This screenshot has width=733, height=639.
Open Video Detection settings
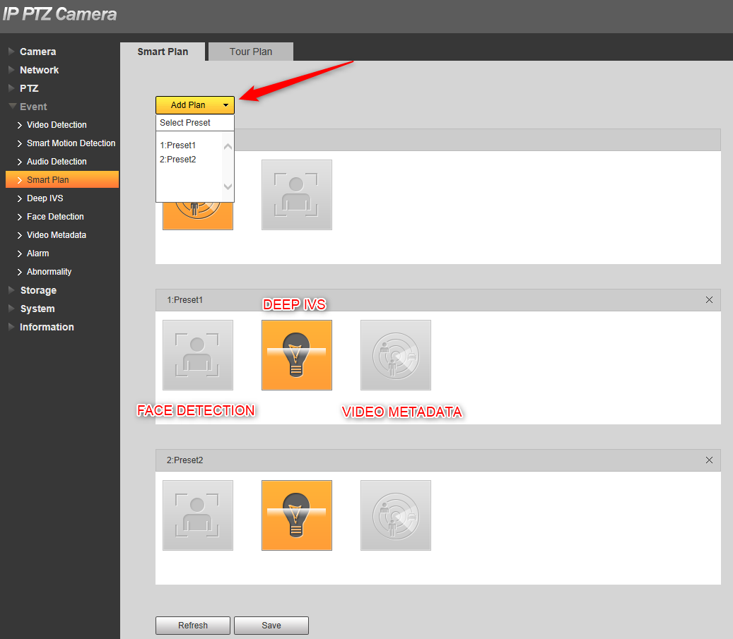[57, 125]
